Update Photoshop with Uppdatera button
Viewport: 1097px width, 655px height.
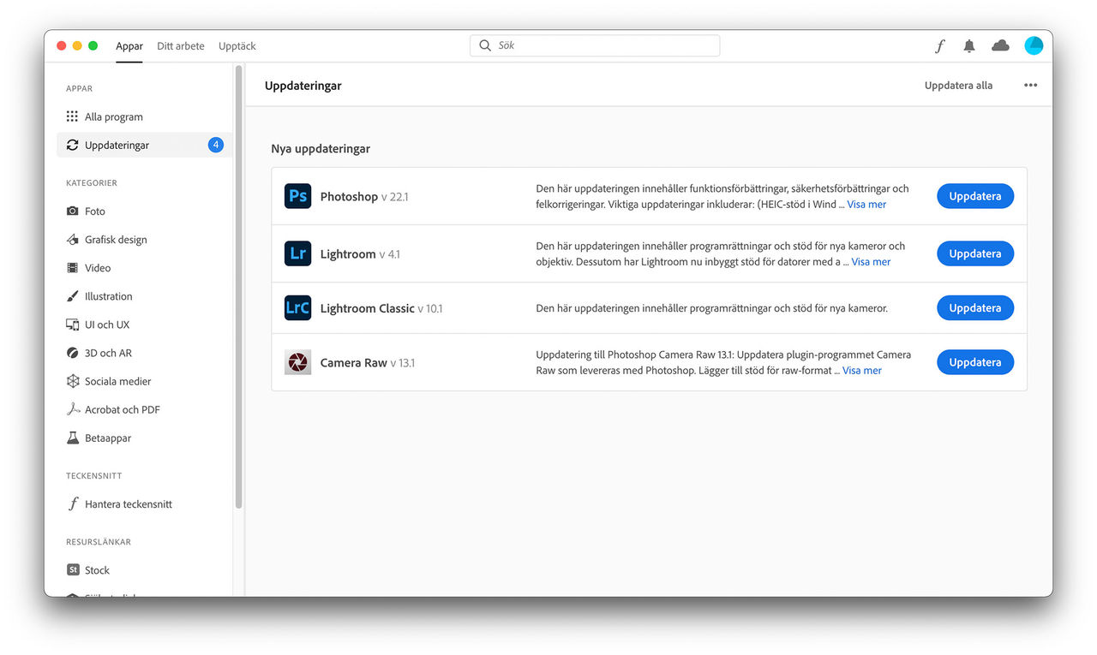click(x=975, y=196)
